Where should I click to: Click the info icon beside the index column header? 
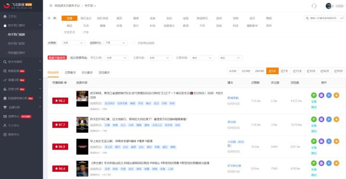pos(65,83)
